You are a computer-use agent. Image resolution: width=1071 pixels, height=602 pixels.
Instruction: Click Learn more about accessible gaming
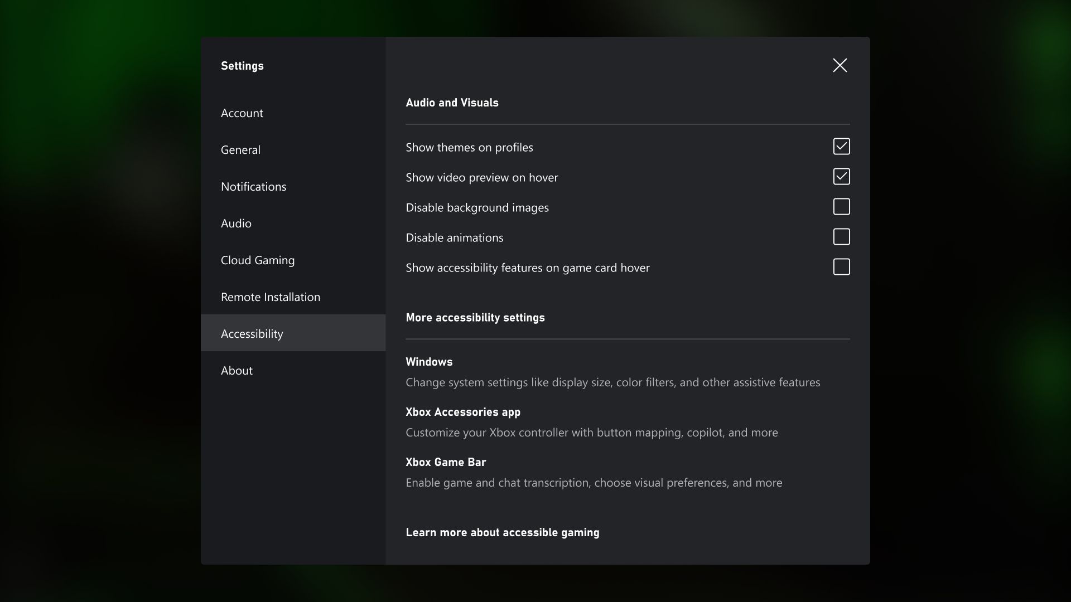[503, 531]
